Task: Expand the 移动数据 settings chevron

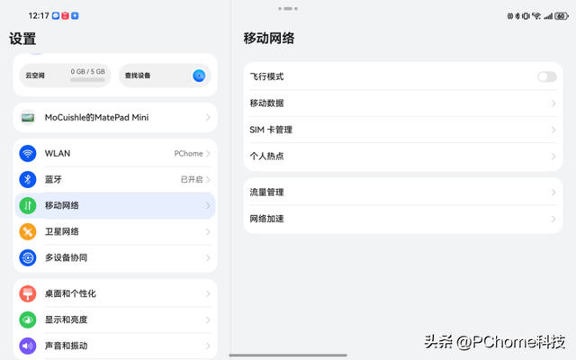Action: click(x=553, y=103)
